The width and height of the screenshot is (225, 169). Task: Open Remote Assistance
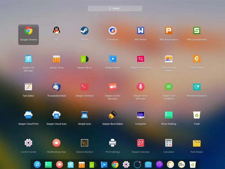pyautogui.click(x=197, y=87)
